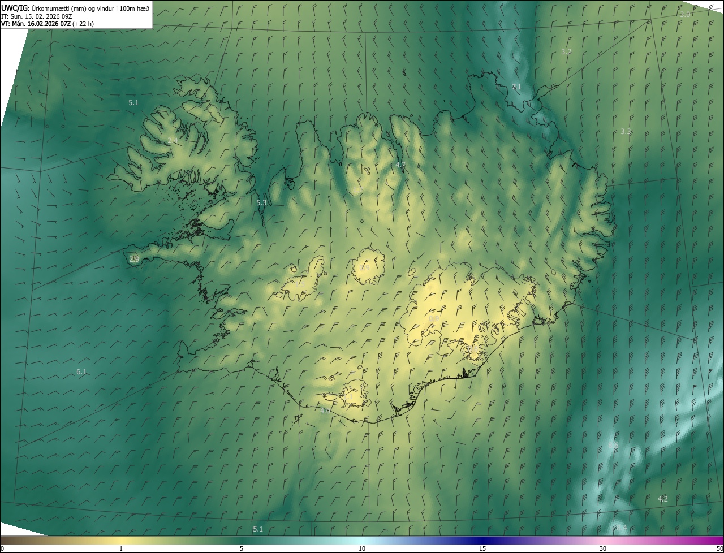This screenshot has height=553, width=724.
Task: Click the '15' label on the color scale
Action: point(482,548)
